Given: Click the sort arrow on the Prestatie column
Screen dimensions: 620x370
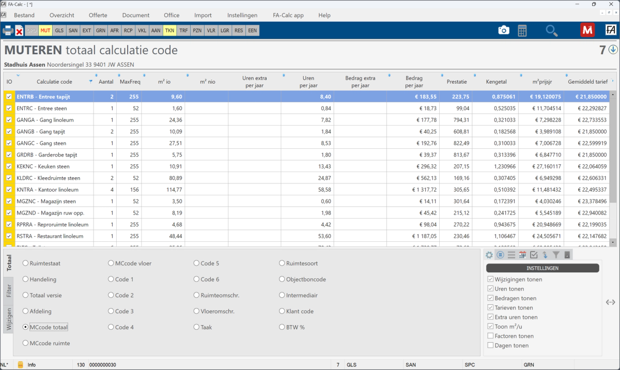Looking at the screenshot, I should coord(443,75).
